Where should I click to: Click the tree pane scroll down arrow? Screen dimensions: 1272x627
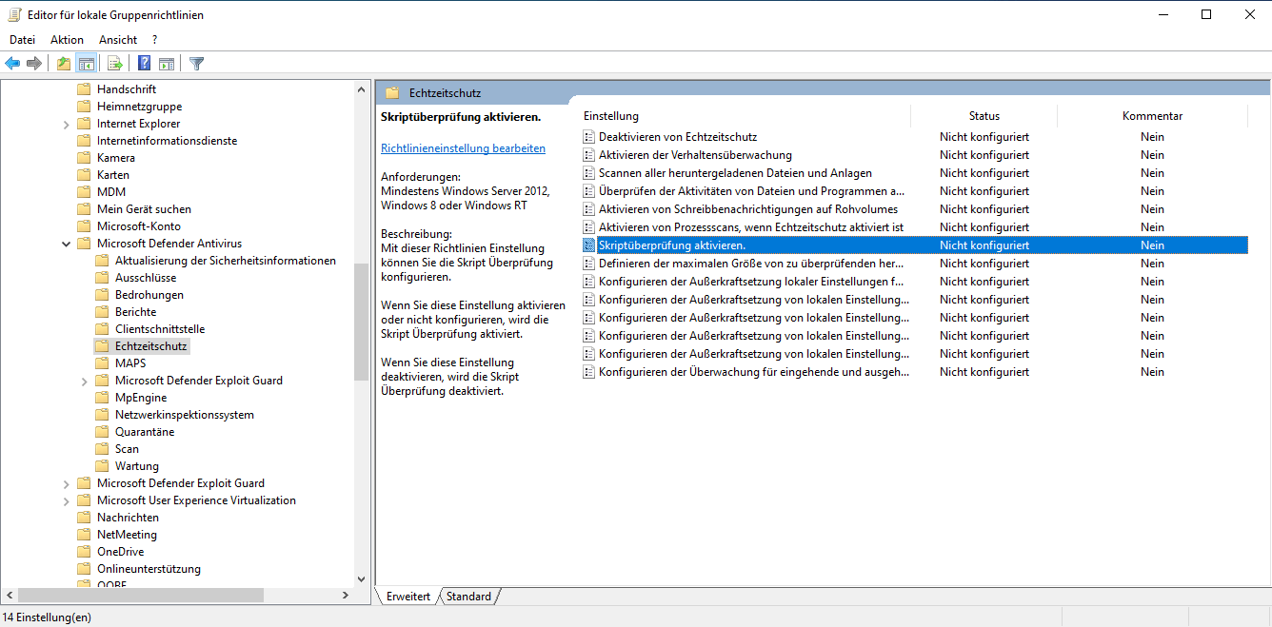(361, 578)
